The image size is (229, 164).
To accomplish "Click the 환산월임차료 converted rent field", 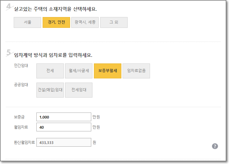I will (64, 142).
